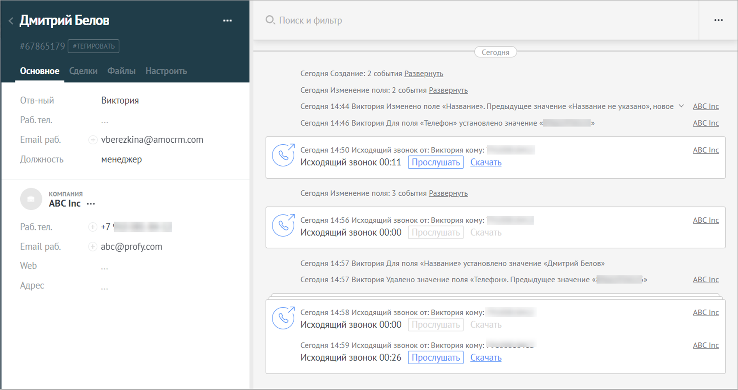Click outgoing call icon for 14:56 call
This screenshot has width=738, height=390.
tap(283, 225)
